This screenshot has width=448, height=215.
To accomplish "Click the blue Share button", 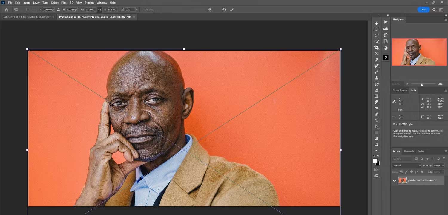I will click(x=423, y=10).
